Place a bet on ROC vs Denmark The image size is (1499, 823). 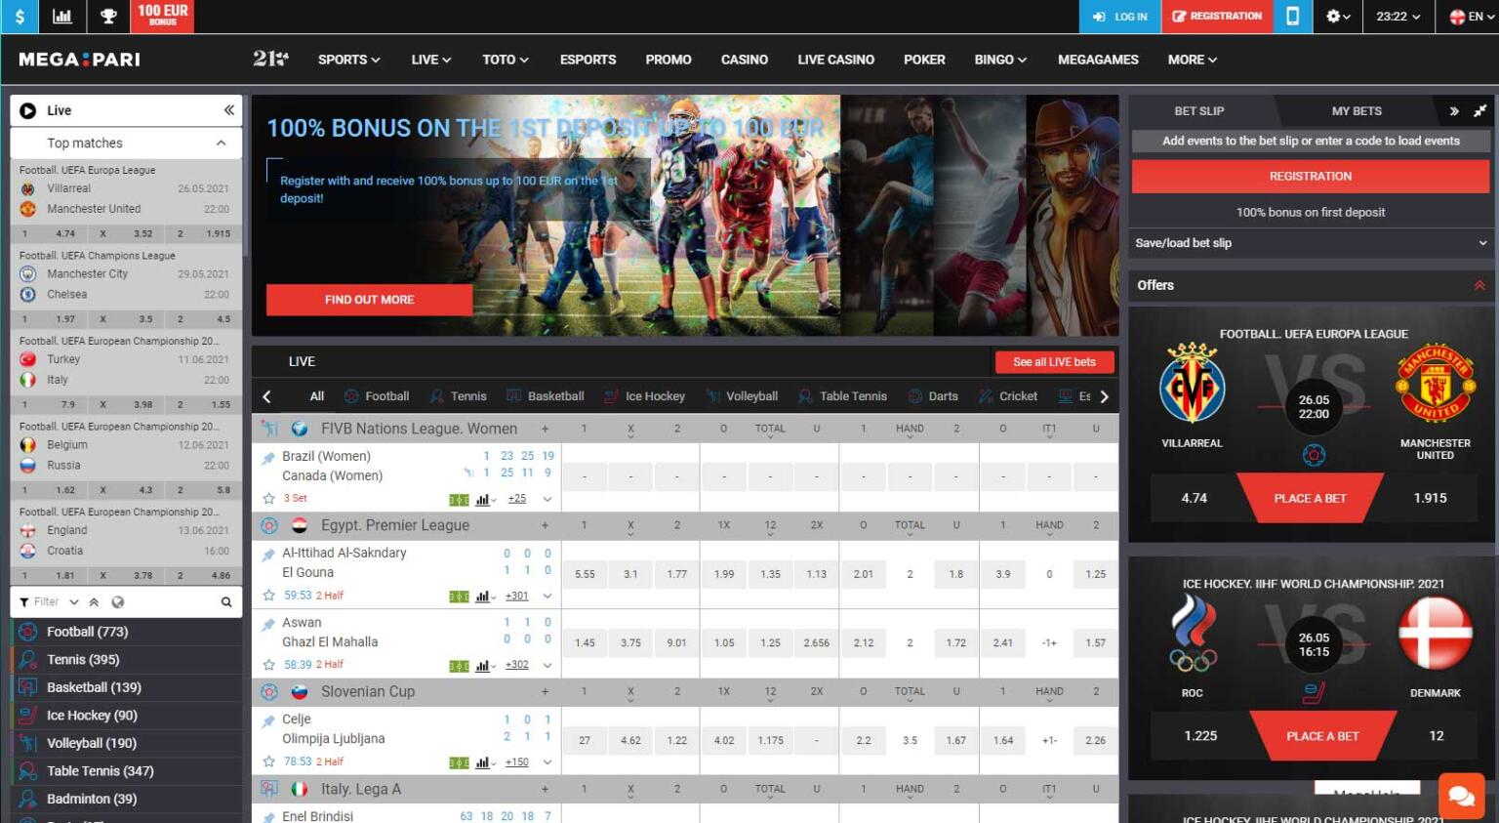point(1322,736)
